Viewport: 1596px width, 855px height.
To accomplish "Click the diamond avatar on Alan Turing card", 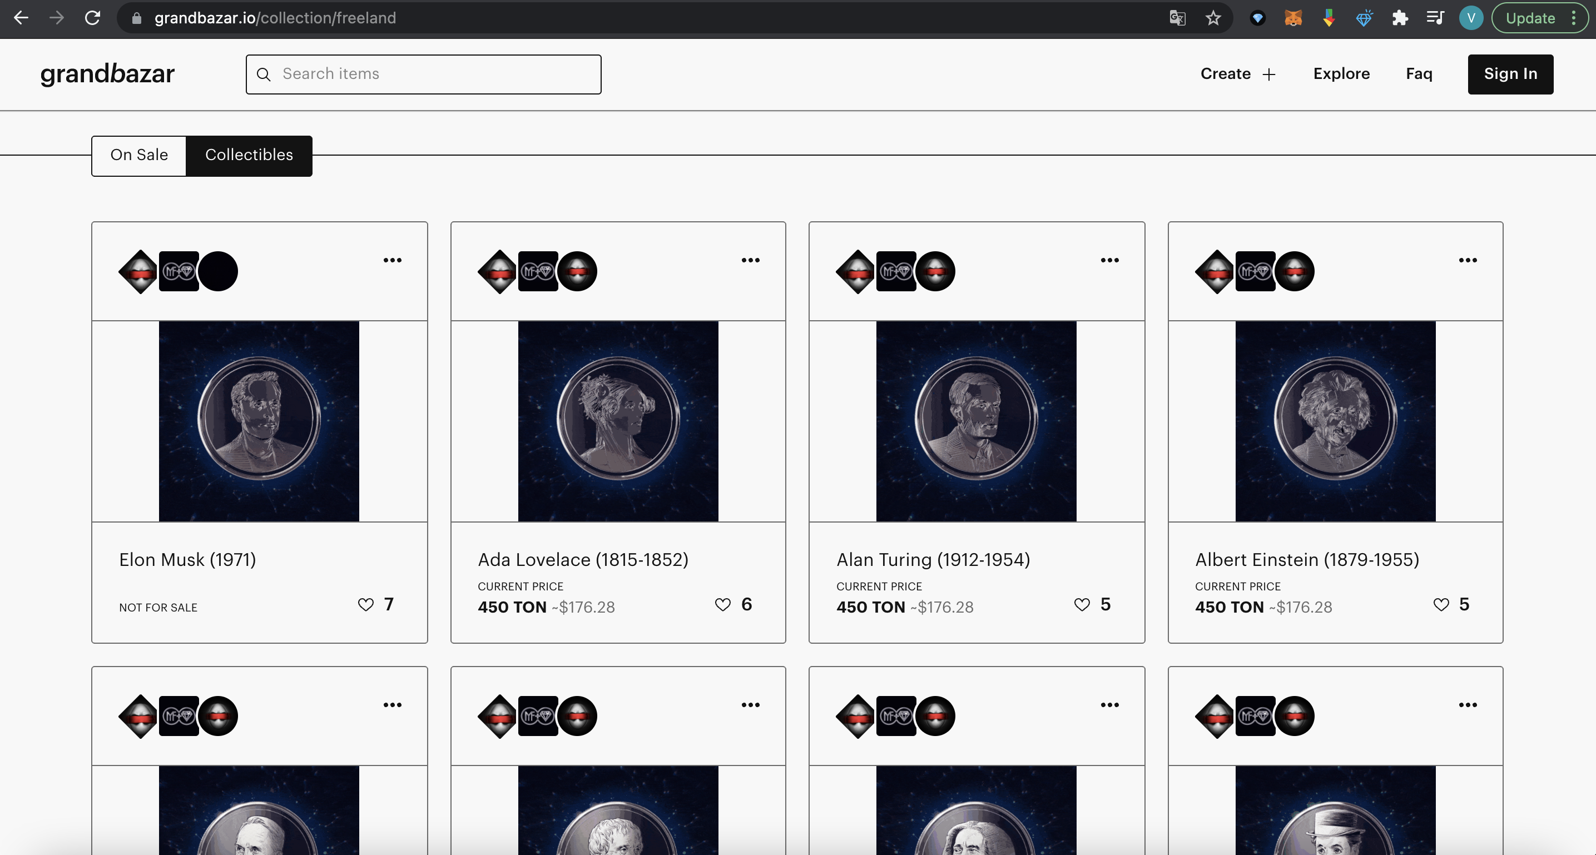I will pos(857,271).
